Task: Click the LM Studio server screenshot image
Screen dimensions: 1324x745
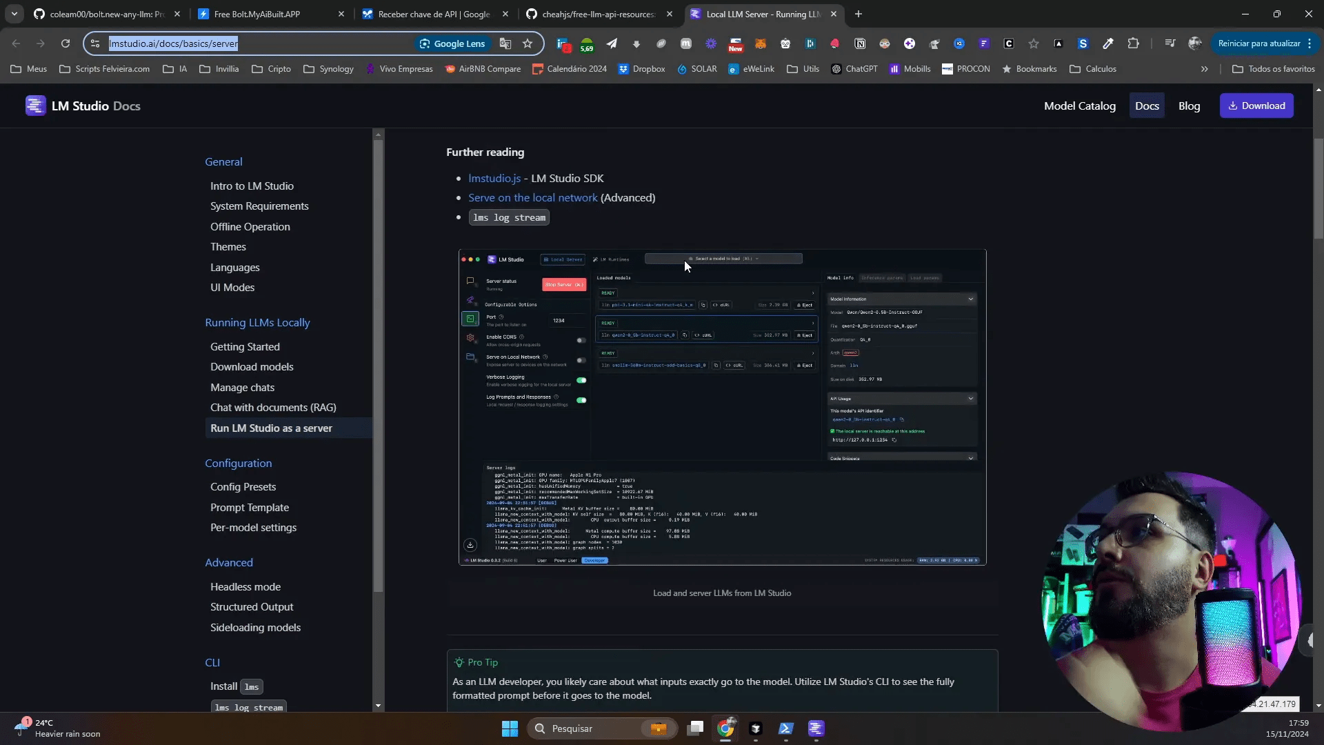Action: coord(722,407)
